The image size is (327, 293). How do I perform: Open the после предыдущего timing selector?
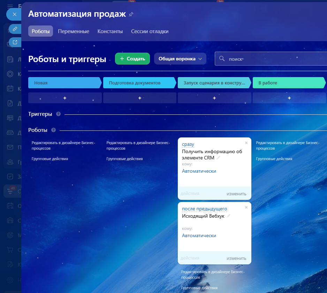pos(204,209)
